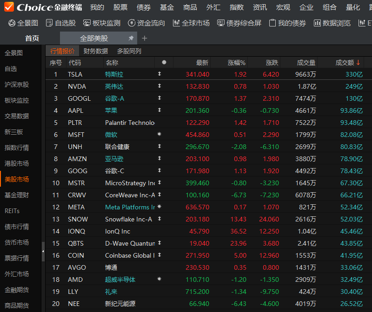This screenshot has height=312, width=372.
Task: Click the star marker in META row
Action: pos(159,207)
